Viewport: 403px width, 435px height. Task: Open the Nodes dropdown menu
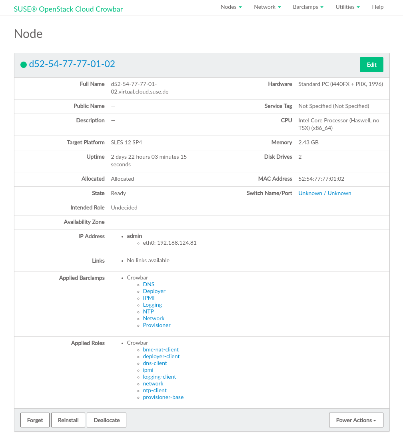coord(231,7)
